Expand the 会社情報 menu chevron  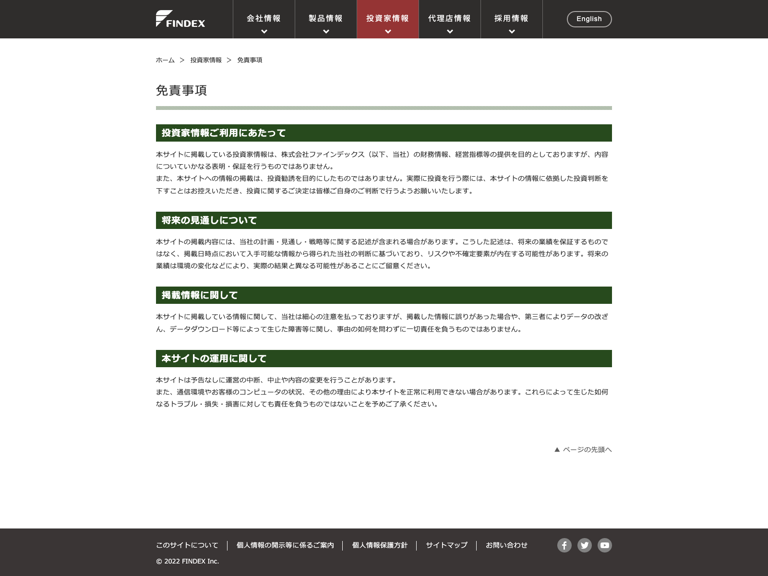coord(264,32)
